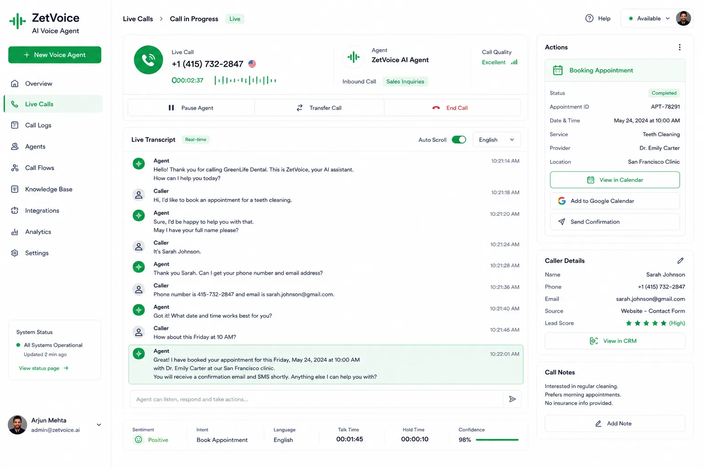The height and width of the screenshot is (468, 703).
Task: Open Call Flows in the sidebar
Action: click(x=53, y=168)
